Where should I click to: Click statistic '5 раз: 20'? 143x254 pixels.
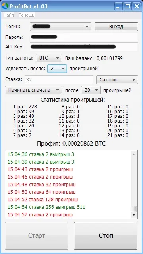[24, 126]
